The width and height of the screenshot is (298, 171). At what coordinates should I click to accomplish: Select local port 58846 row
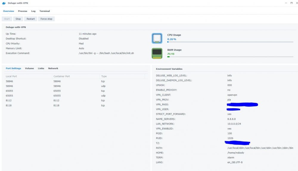click(x=76, y=81)
